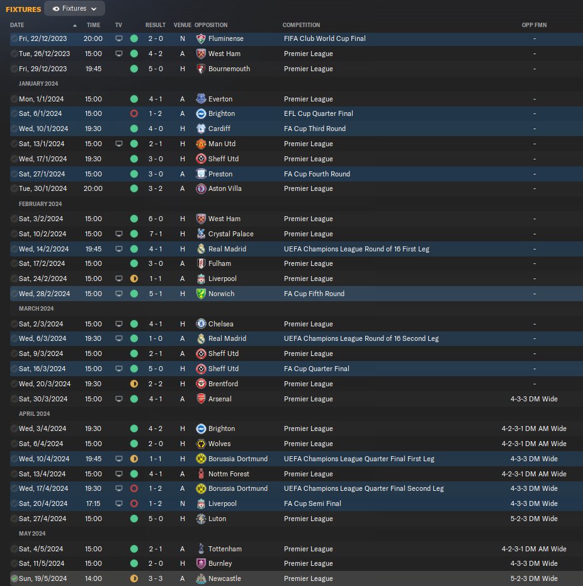
Task: Click the Tottenham club badge
Action: [201, 549]
